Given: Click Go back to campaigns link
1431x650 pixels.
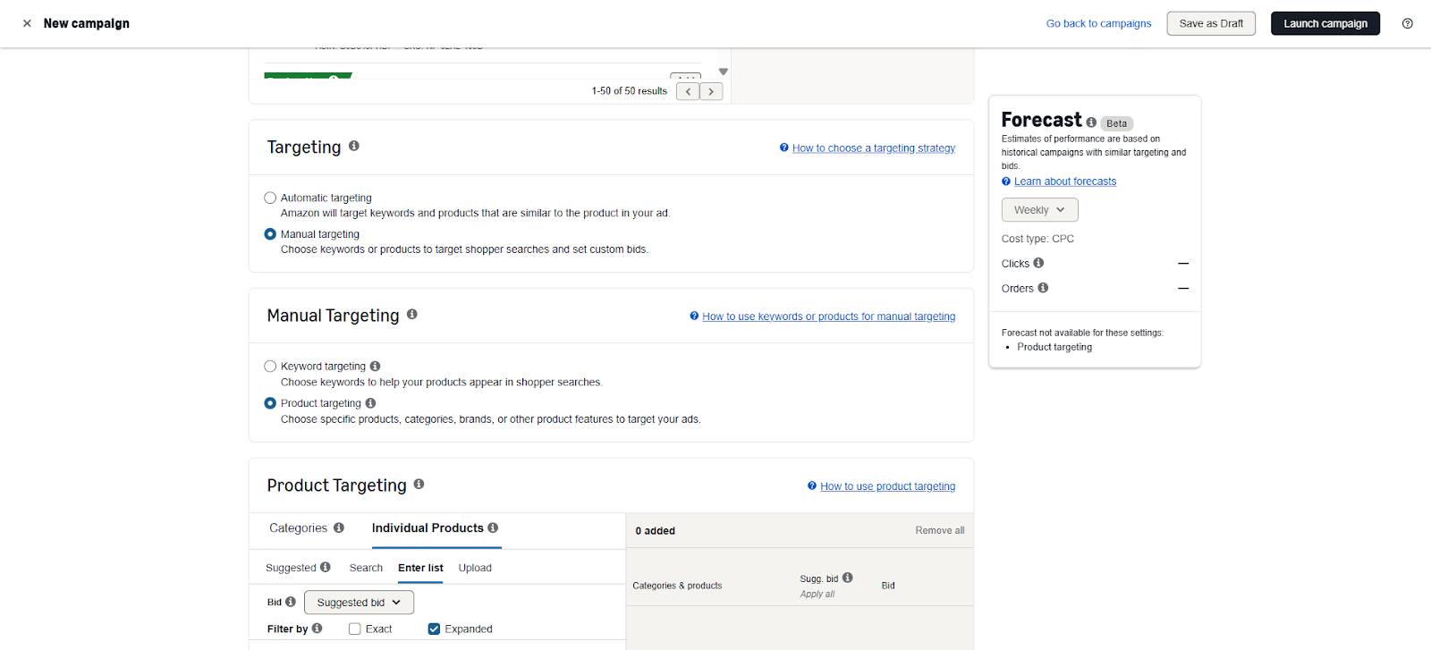Looking at the screenshot, I should (x=1098, y=23).
